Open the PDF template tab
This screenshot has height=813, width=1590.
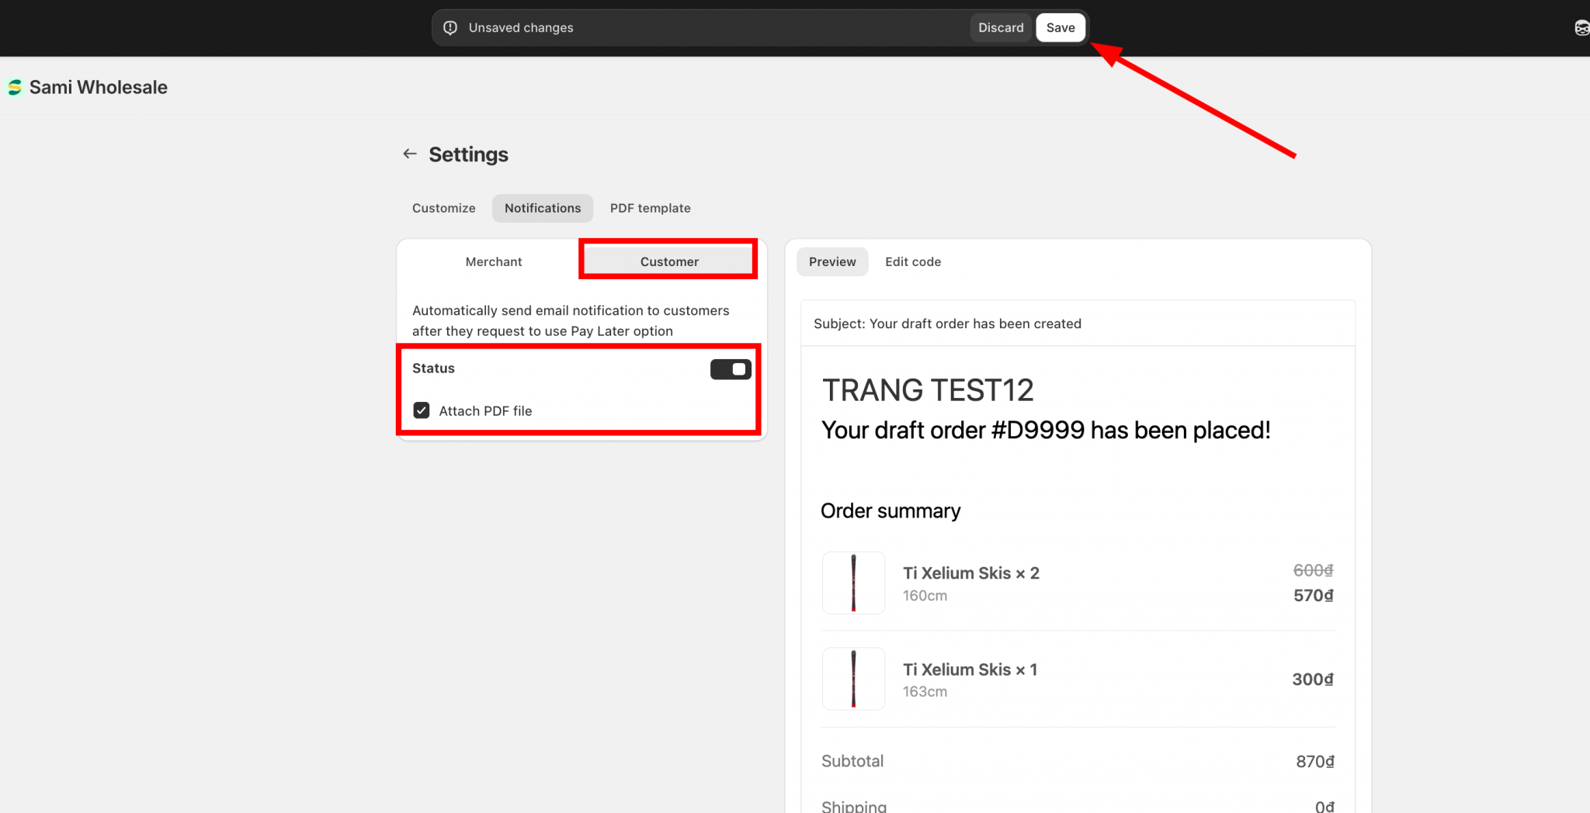click(650, 208)
